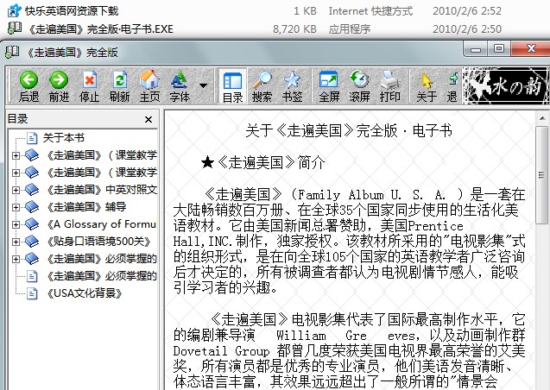Toggle the 目录 contents panel button

click(232, 86)
